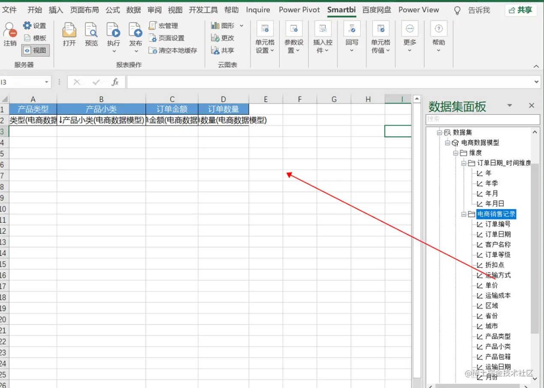This screenshot has height=388, width=544.
Task: Expand the 发布 dropdown arrow
Action: point(136,51)
